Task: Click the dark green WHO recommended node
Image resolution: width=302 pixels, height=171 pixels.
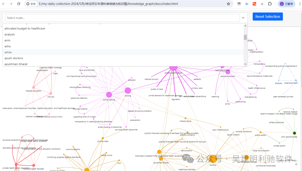Action: click(x=294, y=133)
